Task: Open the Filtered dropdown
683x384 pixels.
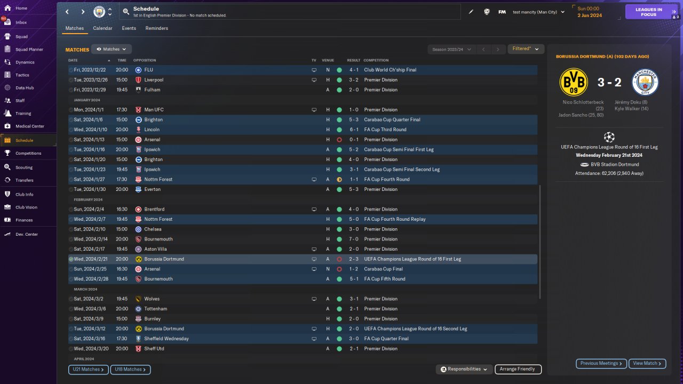Action: [526, 49]
